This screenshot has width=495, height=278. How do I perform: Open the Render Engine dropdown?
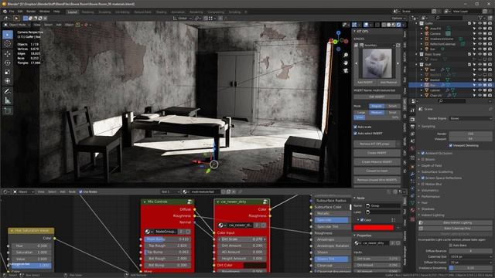pos(470,118)
